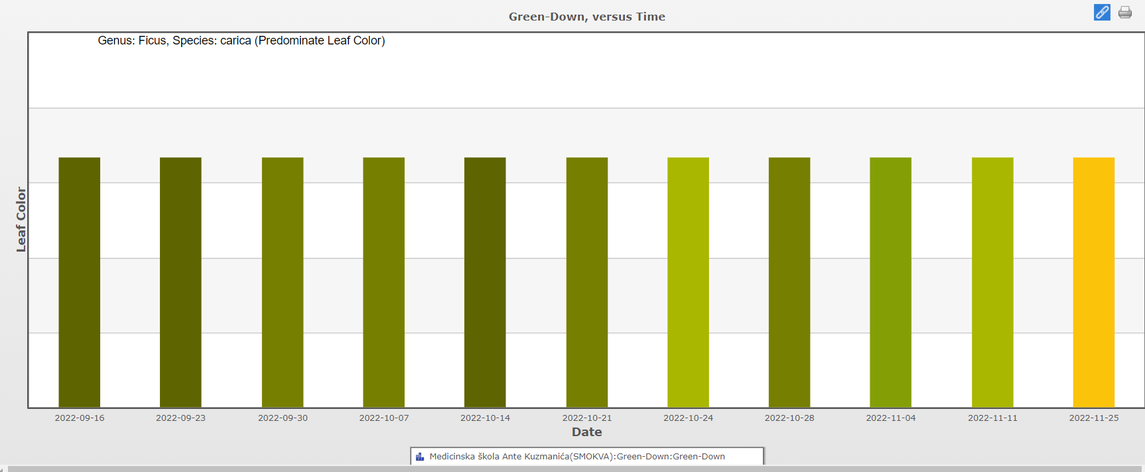Select the 2022-09-30 olive bar

point(283,282)
